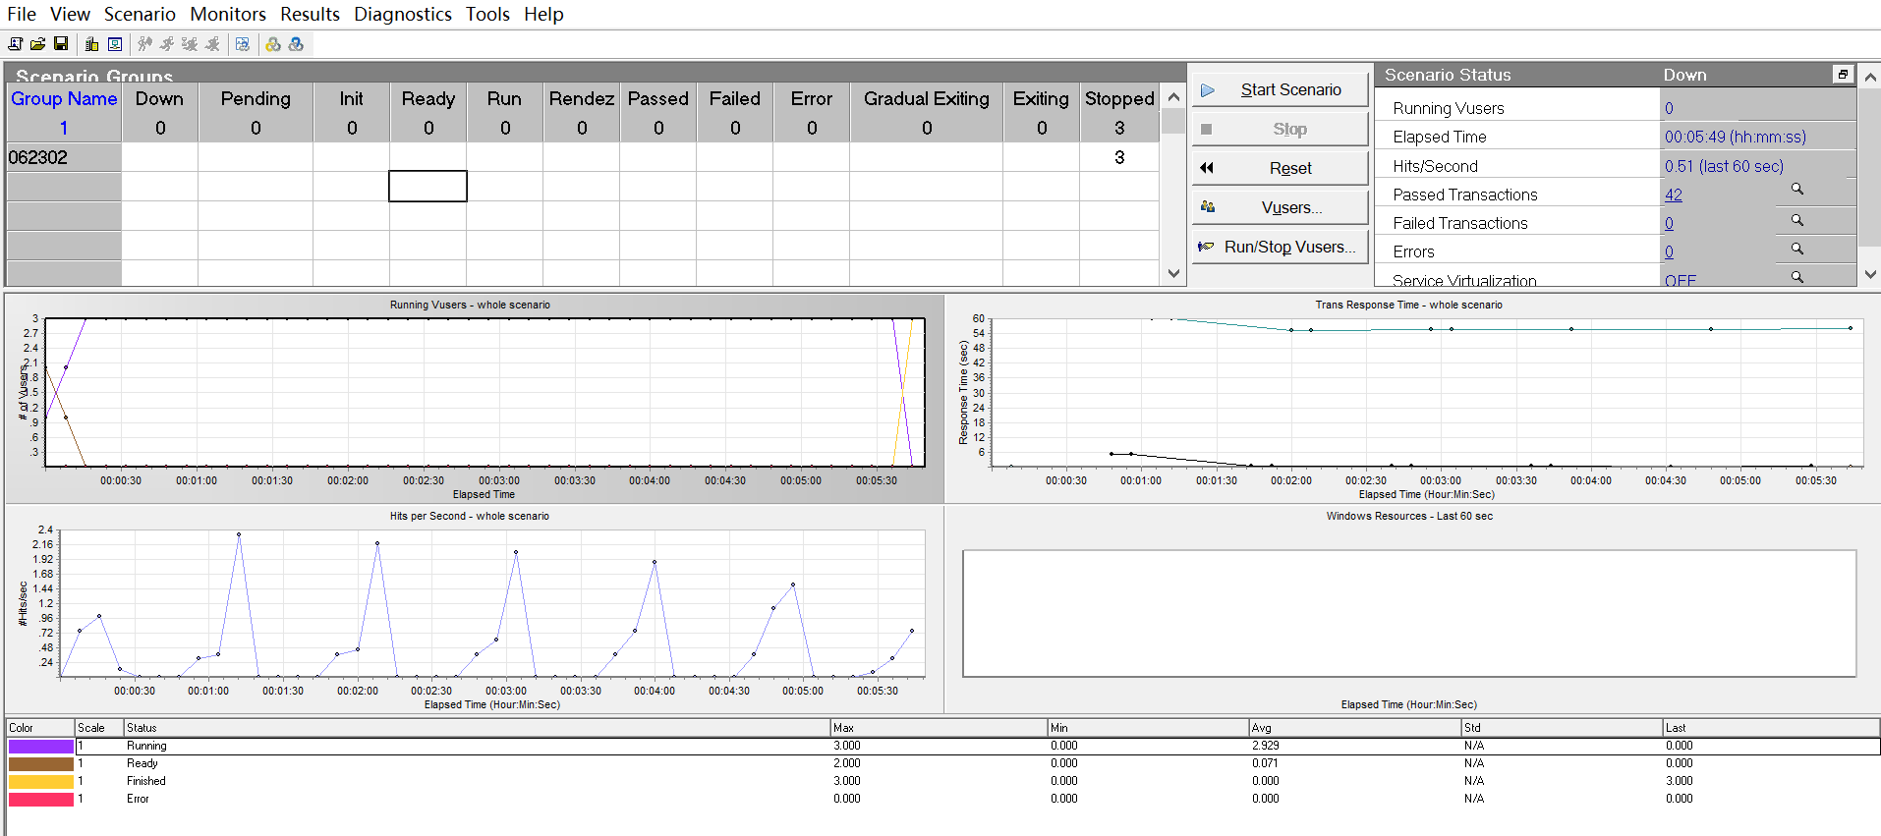This screenshot has height=836, width=1881.
Task: Click the Start Scenario button
Action: [1281, 89]
